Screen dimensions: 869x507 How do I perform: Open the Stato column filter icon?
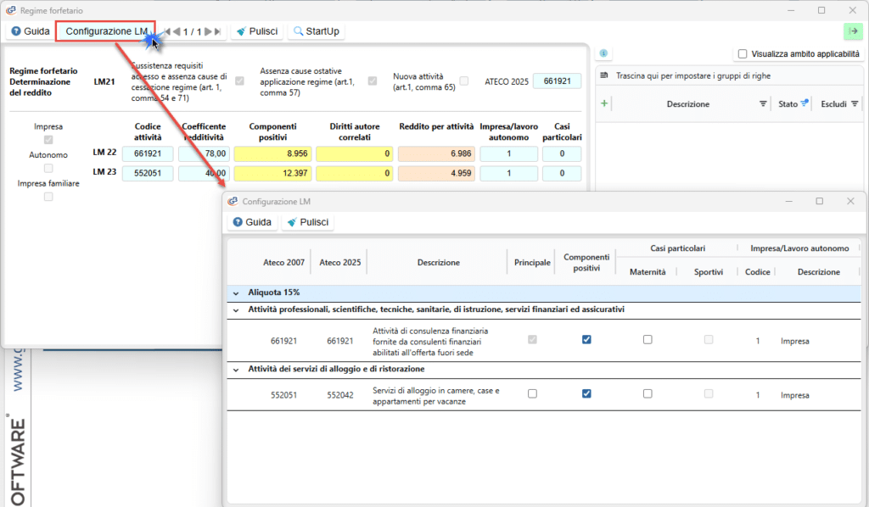coord(805,103)
